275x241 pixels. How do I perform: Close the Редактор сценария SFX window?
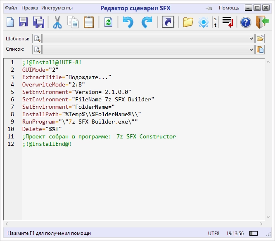(x=266, y=8)
